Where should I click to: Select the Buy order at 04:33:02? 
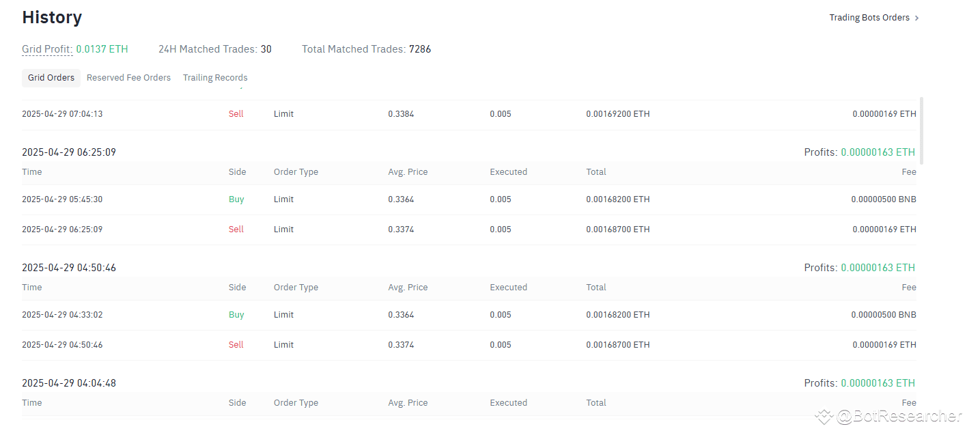236,315
